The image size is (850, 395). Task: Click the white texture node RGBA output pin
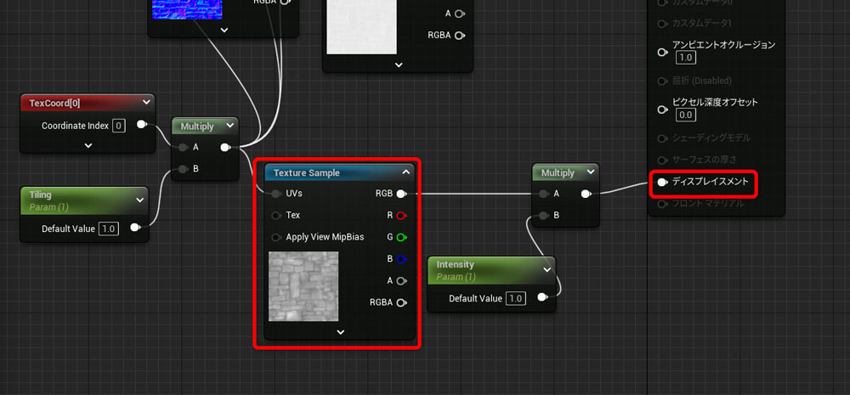click(460, 35)
